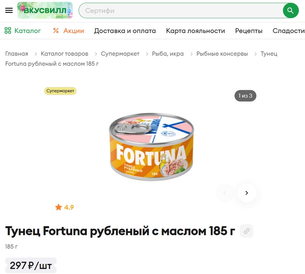Open the hamburger menu
This screenshot has width=305, height=274.
point(9,10)
